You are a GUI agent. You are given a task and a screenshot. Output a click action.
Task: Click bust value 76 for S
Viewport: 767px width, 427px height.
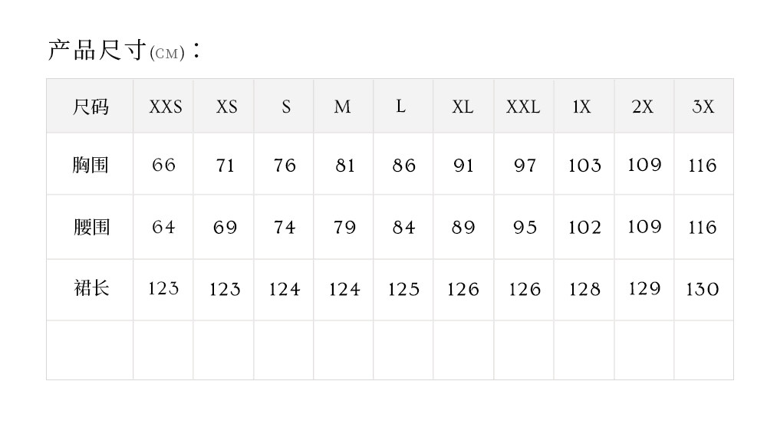click(285, 166)
